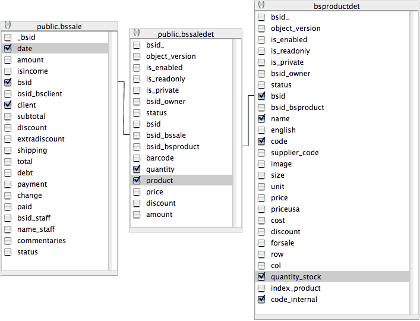Click the bssale table vertical scrollbar
Image resolution: width=420 pixels, height=321 pixels.
click(113, 149)
